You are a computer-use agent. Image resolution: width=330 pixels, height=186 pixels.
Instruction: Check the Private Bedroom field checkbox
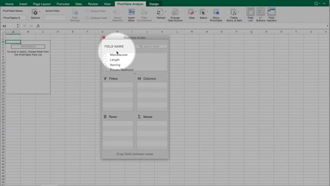click(x=105, y=70)
